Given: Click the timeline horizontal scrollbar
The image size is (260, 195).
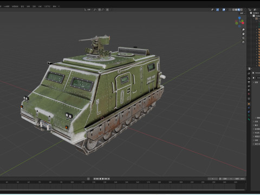Looking at the screenshot, I should tap(123, 190).
